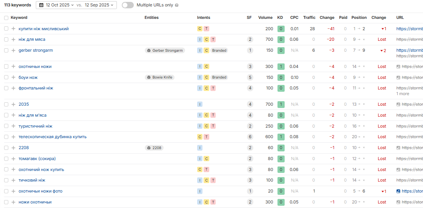This screenshot has width=423, height=208.
Task: Click Branded intent tag in gerber strongarm row
Action: 219,50
